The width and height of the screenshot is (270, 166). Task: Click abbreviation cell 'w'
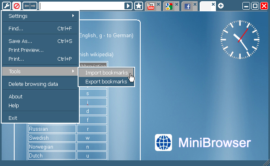tap(92, 138)
